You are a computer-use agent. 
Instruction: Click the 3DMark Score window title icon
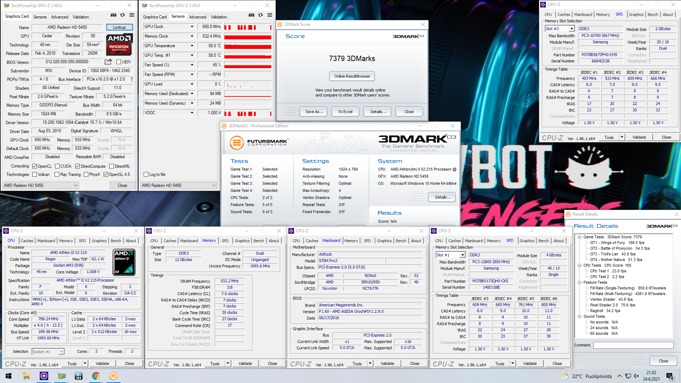click(x=280, y=24)
